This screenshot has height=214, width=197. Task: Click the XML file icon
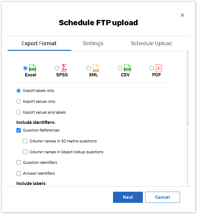[x=96, y=68]
